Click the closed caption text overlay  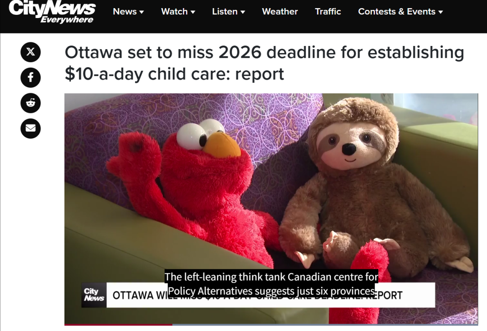271,284
